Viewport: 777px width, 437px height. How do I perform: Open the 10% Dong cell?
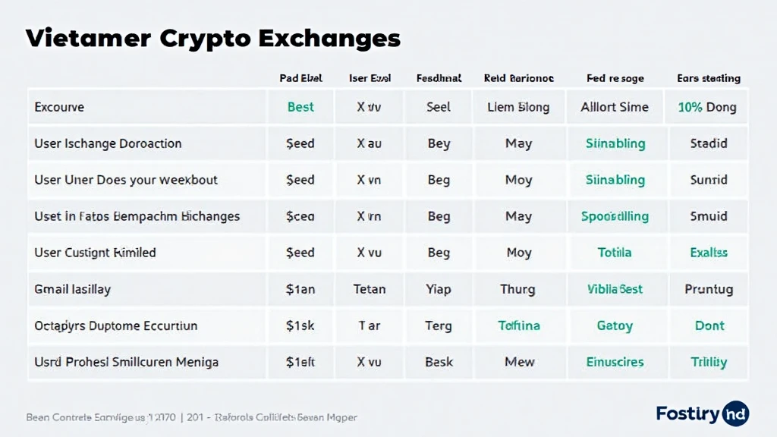[x=706, y=107]
